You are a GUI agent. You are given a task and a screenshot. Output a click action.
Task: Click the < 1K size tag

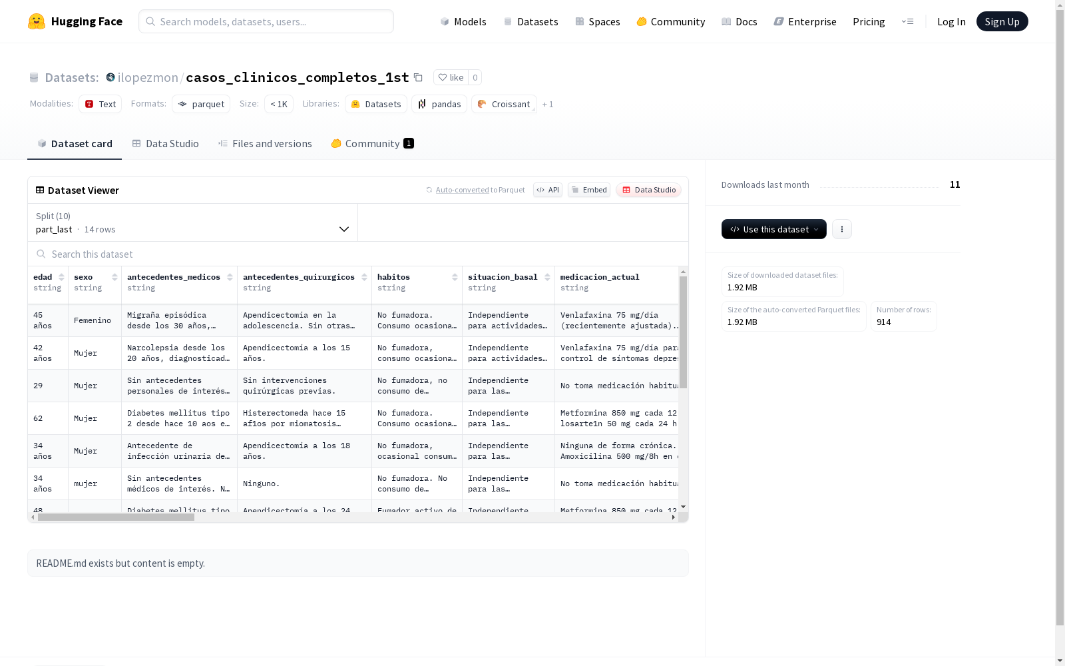(279, 104)
